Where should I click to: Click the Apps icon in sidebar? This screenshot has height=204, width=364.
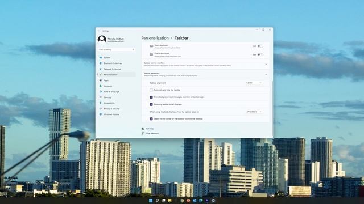(x=101, y=80)
